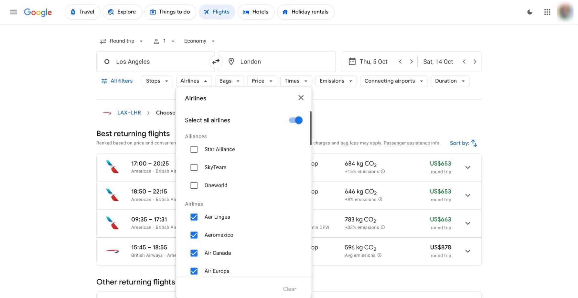Go to next departure date
The width and height of the screenshot is (578, 298).
[411, 62]
